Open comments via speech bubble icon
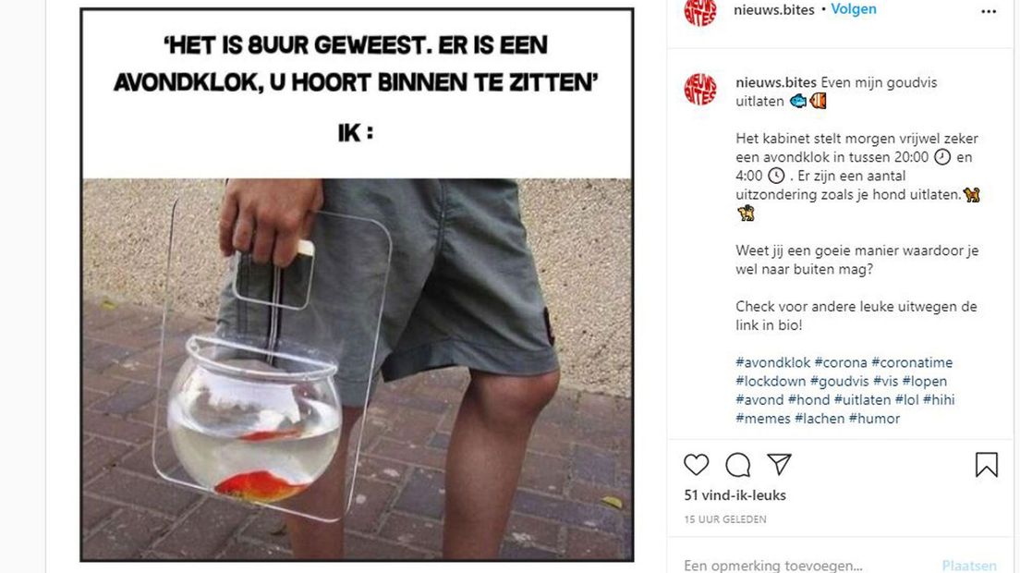The width and height of the screenshot is (1020, 573). pyautogui.click(x=737, y=465)
